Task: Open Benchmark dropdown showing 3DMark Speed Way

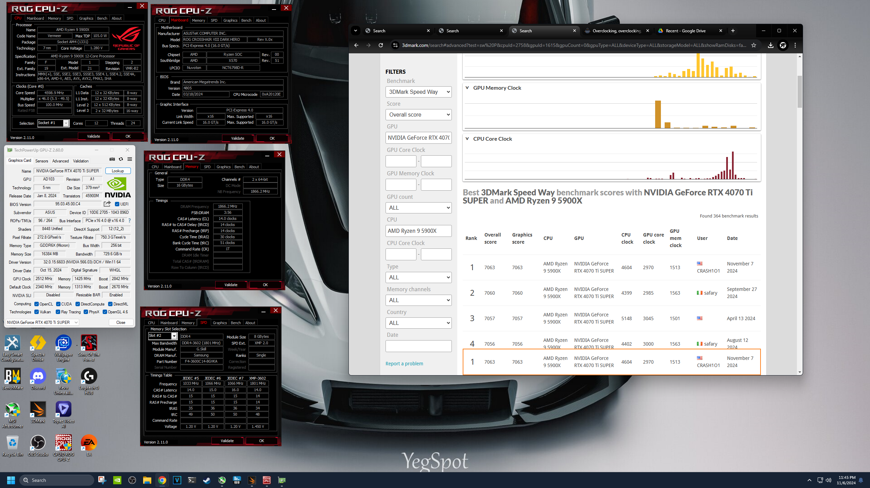Action: pyautogui.click(x=419, y=92)
